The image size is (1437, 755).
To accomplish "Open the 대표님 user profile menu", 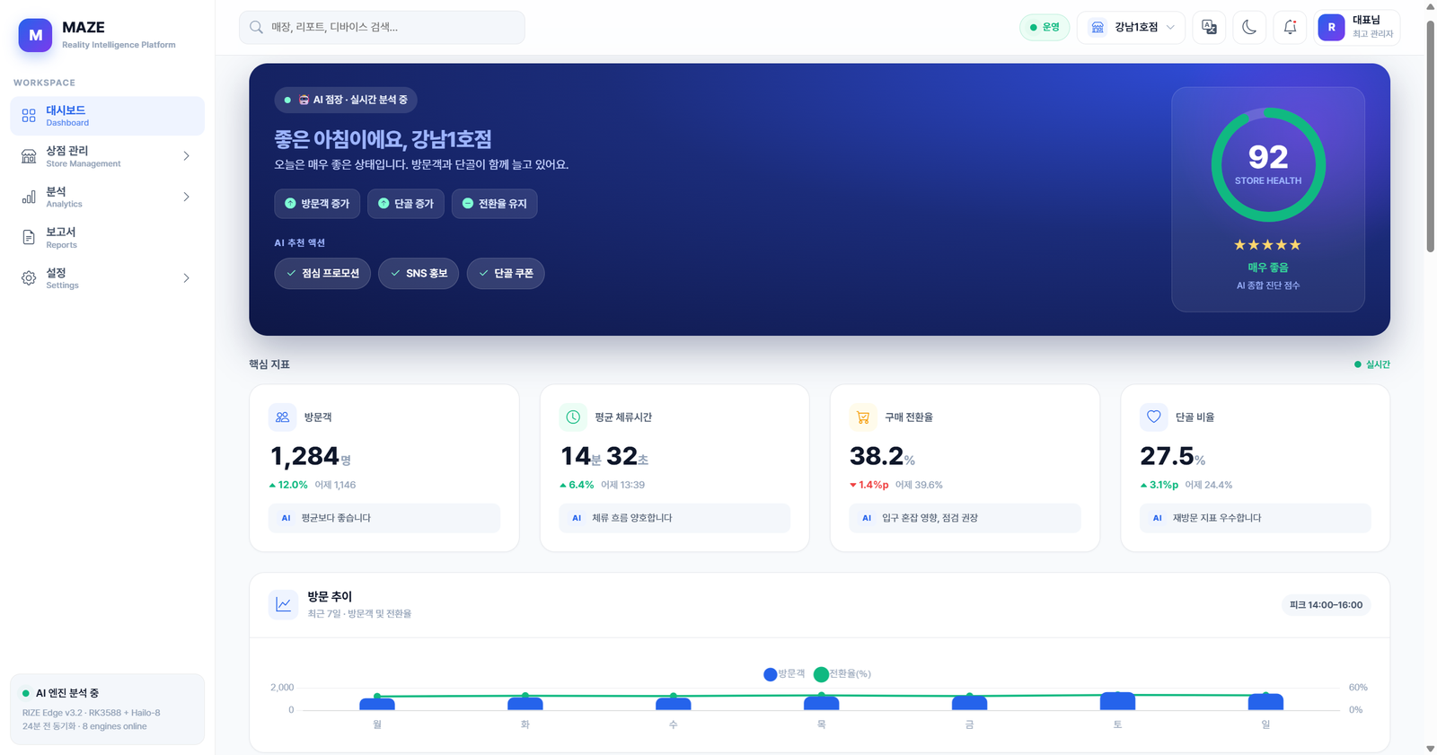I will click(x=1356, y=27).
